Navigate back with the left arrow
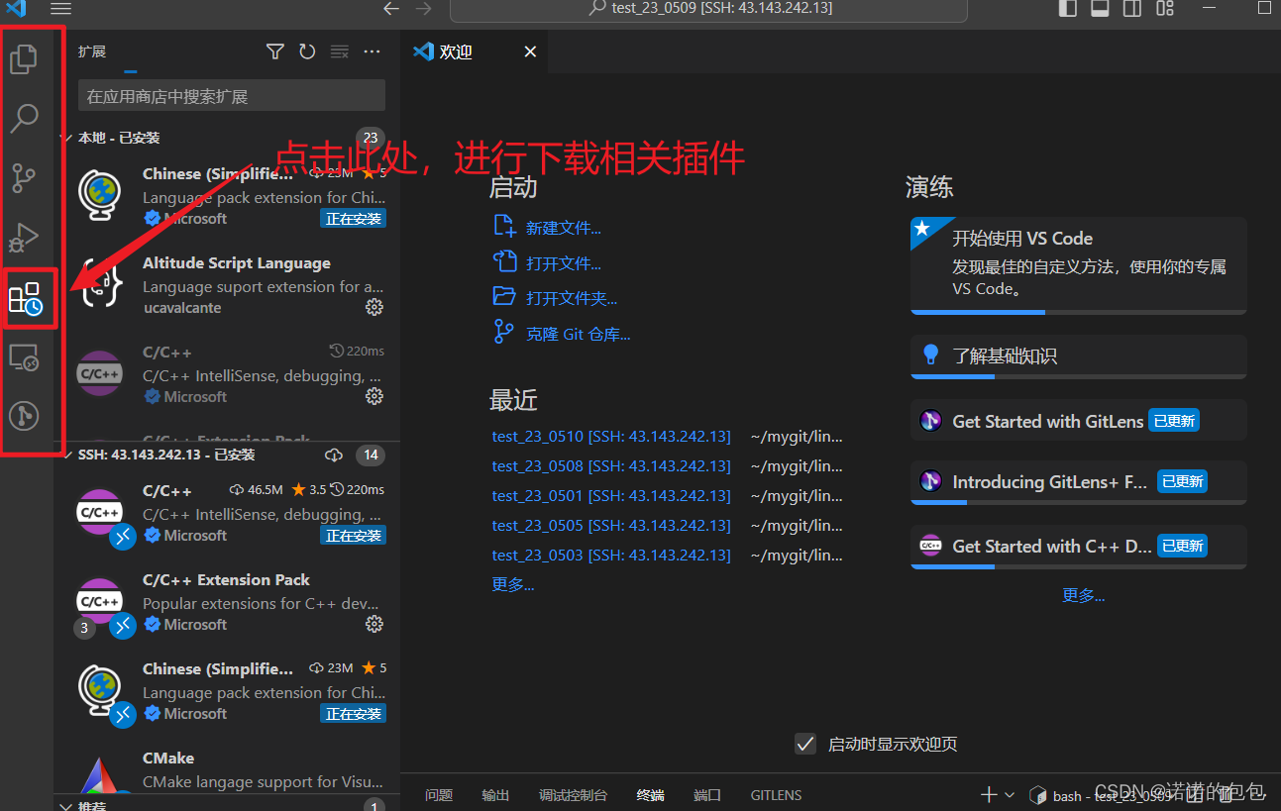Viewport: 1281px width, 811px height. click(391, 8)
